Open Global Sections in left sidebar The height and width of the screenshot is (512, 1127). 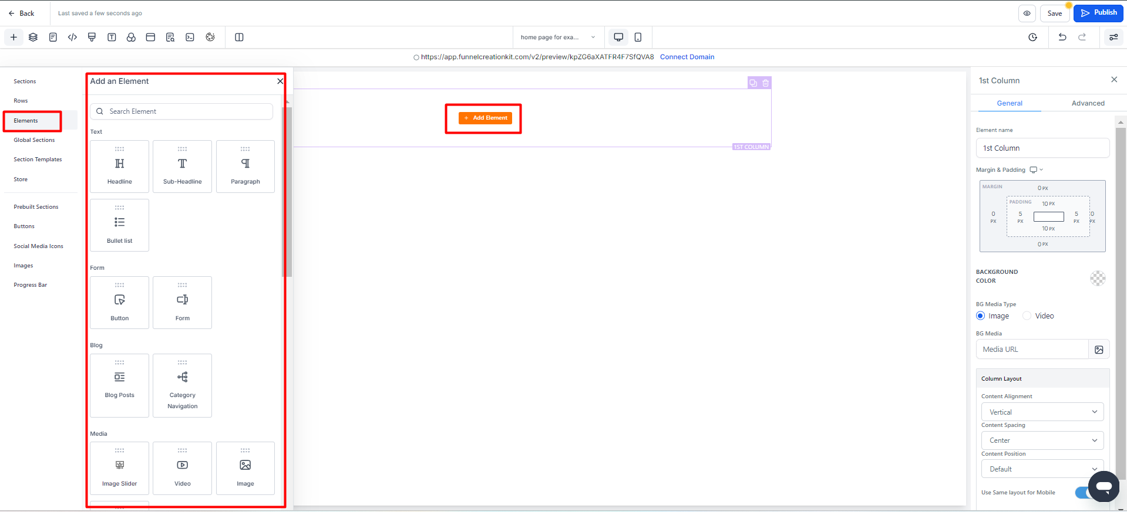click(34, 140)
